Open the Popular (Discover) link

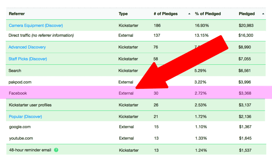coord(25,116)
